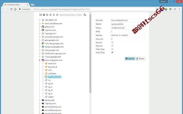Toggle the Secure checkbox
This screenshot has width=183, height=114.
pyautogui.click(x=112, y=42)
